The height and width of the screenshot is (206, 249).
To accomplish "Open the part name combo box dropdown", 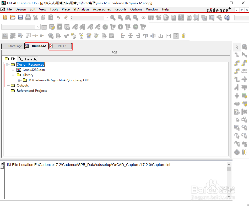I will [x=107, y=18].
